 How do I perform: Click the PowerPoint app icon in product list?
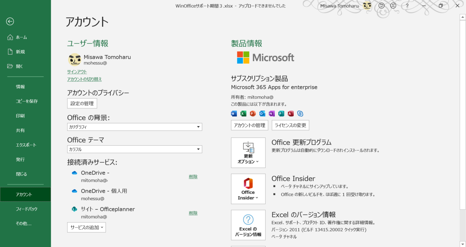click(253, 113)
